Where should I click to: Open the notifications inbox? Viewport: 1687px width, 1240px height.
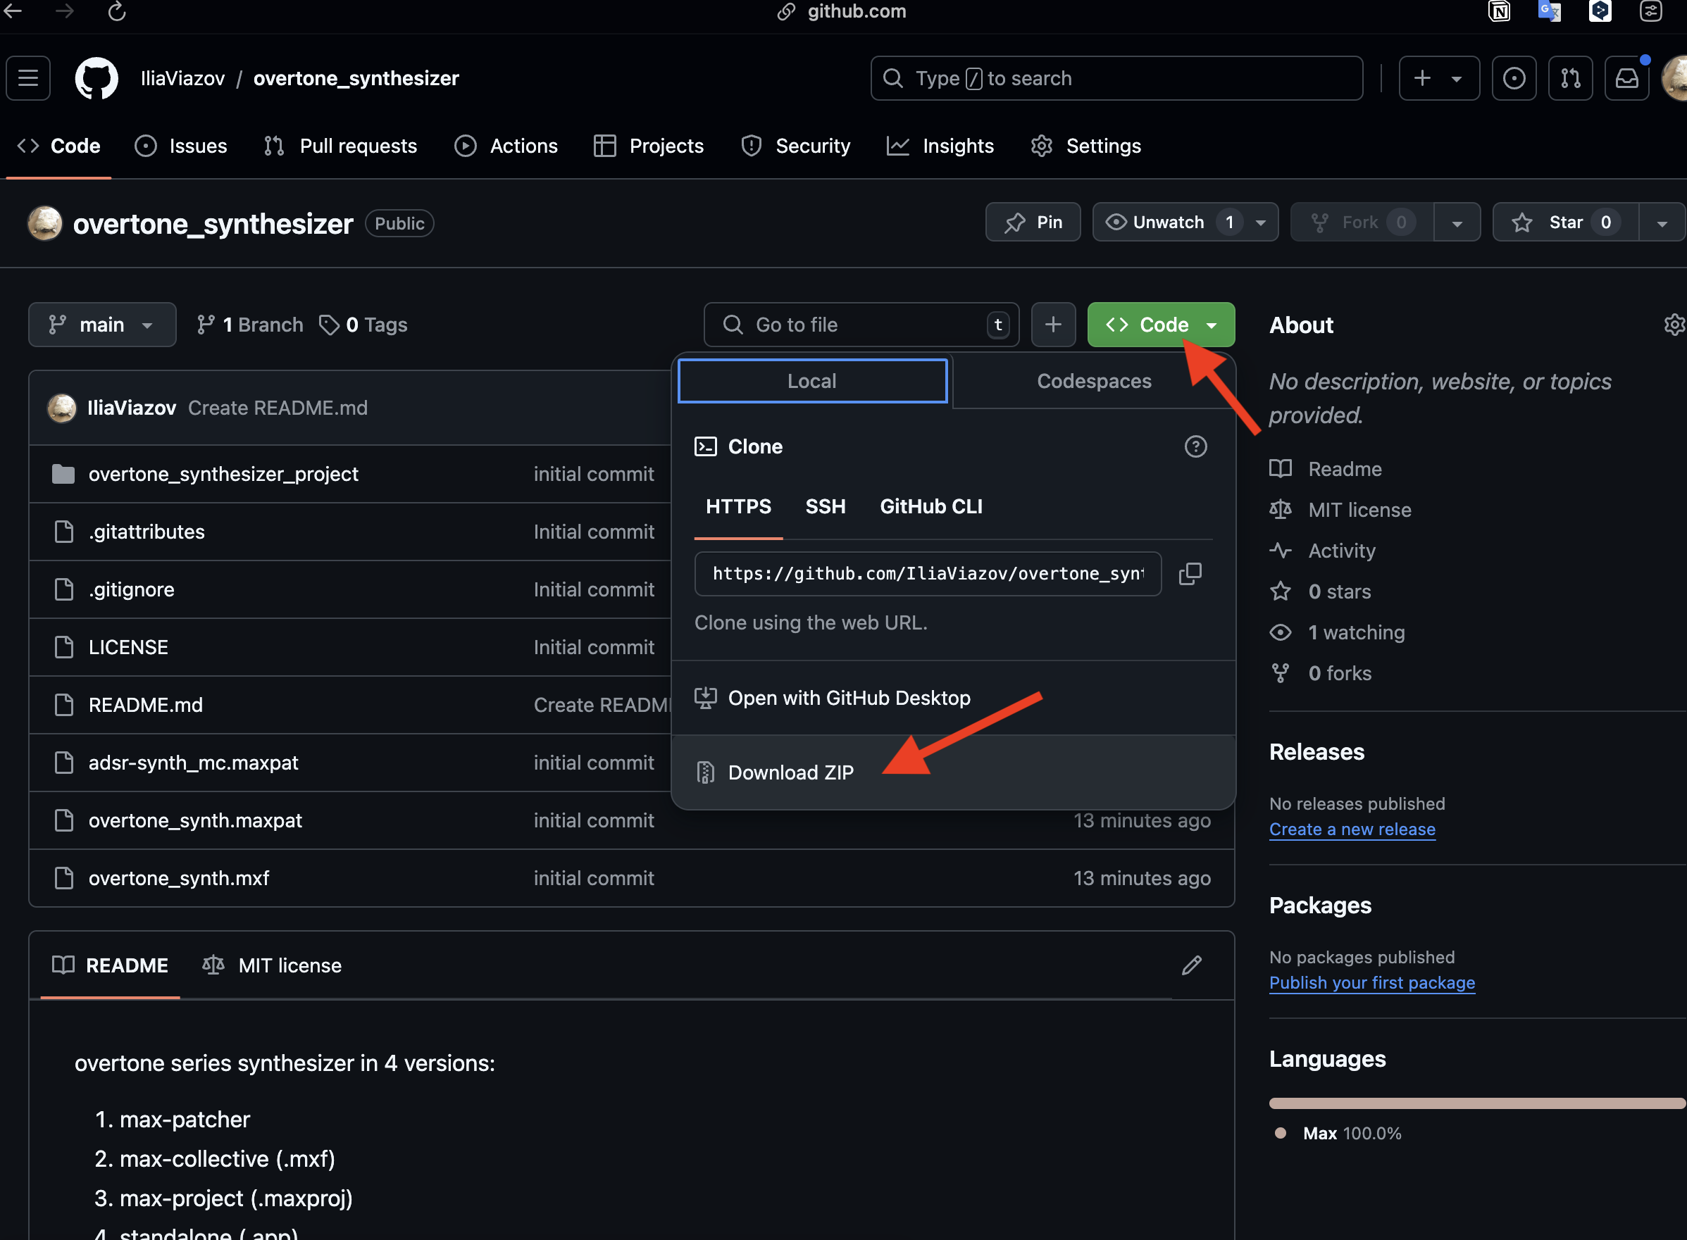pos(1626,78)
